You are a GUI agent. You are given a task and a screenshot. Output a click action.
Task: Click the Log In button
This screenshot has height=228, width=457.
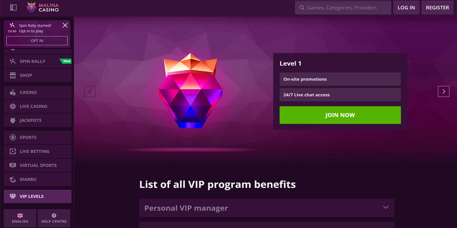406,8
